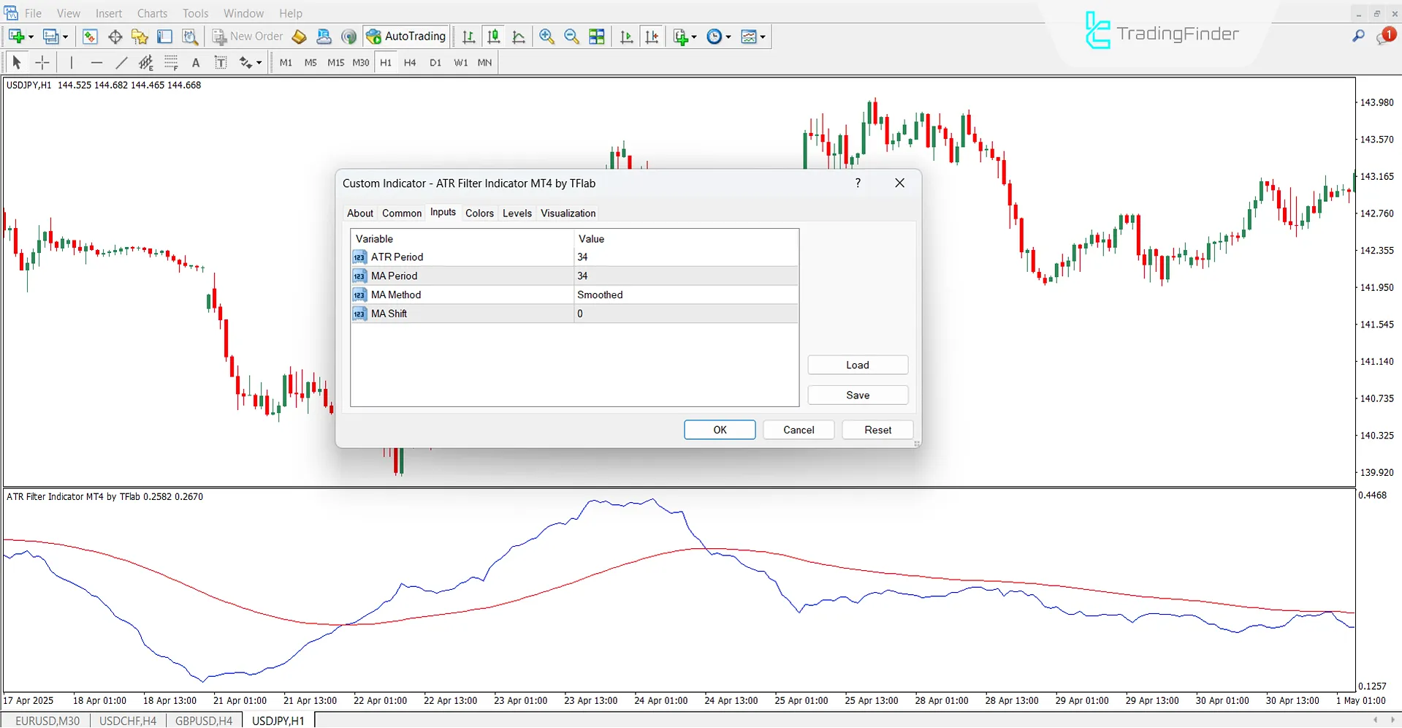This screenshot has width=1402, height=728.
Task: Switch timeframe to H4
Action: [410, 63]
